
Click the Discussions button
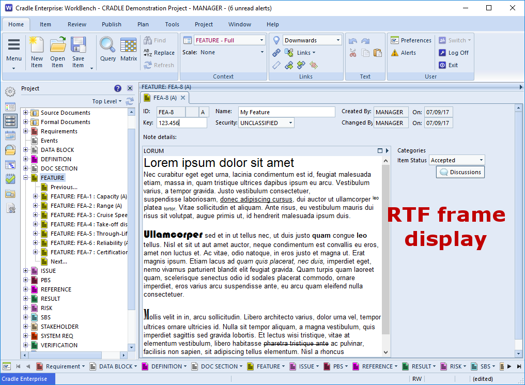(x=460, y=172)
